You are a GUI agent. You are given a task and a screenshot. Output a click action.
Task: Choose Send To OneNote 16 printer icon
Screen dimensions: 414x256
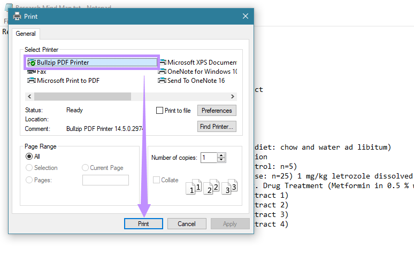pos(162,81)
